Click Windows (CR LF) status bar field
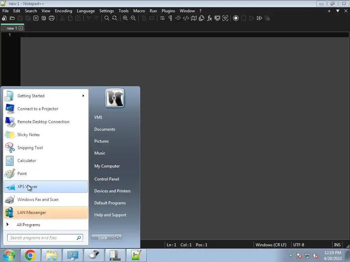Viewport: 350px width, 262px height. pyautogui.click(x=271, y=245)
